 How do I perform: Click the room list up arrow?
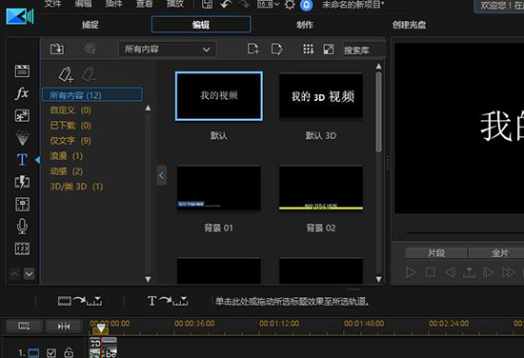(x=14, y=274)
